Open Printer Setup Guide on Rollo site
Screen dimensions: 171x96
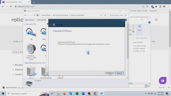tap(139, 11)
